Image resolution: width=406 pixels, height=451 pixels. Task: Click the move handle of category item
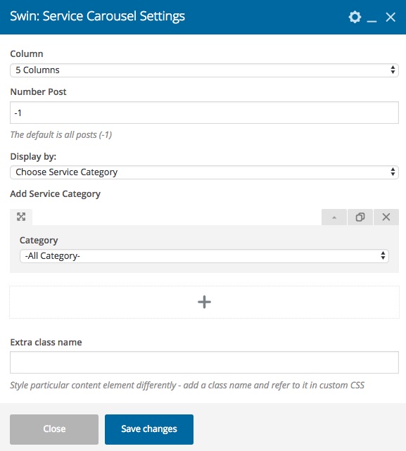[21, 217]
